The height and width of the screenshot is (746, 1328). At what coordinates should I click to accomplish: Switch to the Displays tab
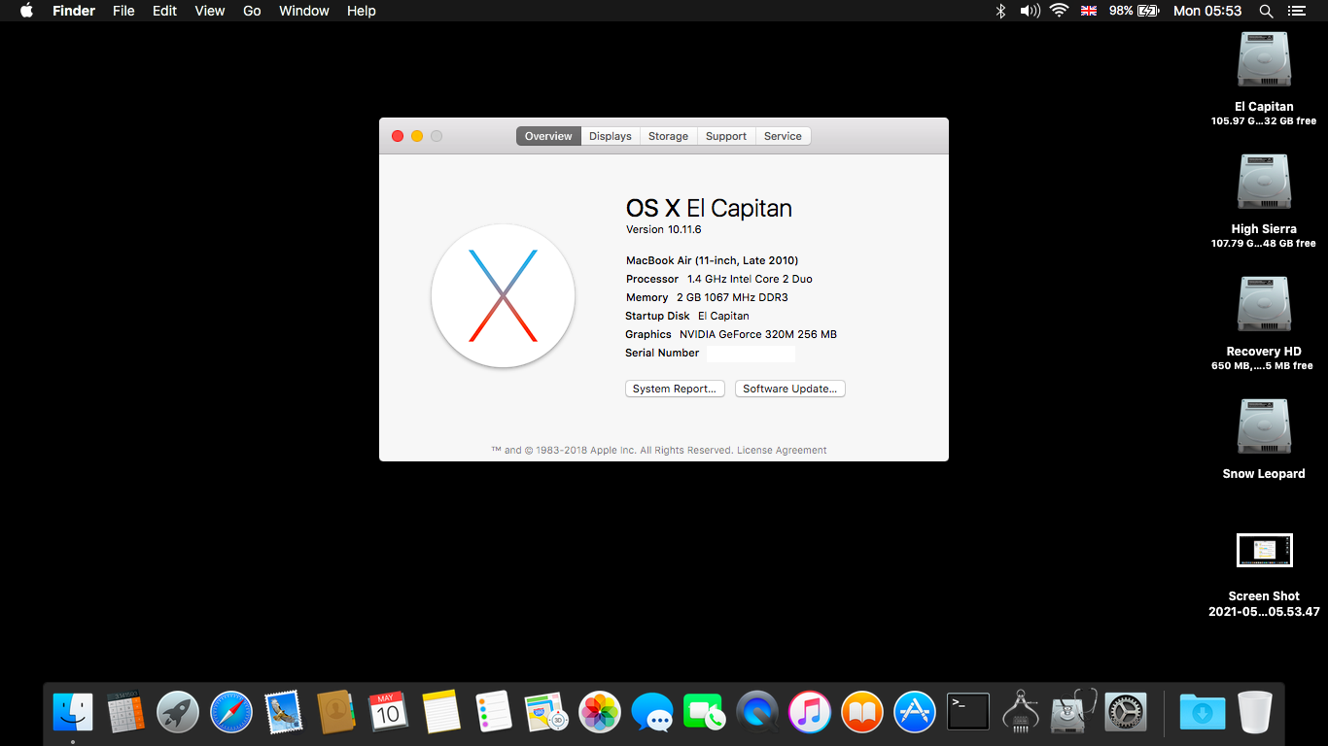click(x=611, y=136)
